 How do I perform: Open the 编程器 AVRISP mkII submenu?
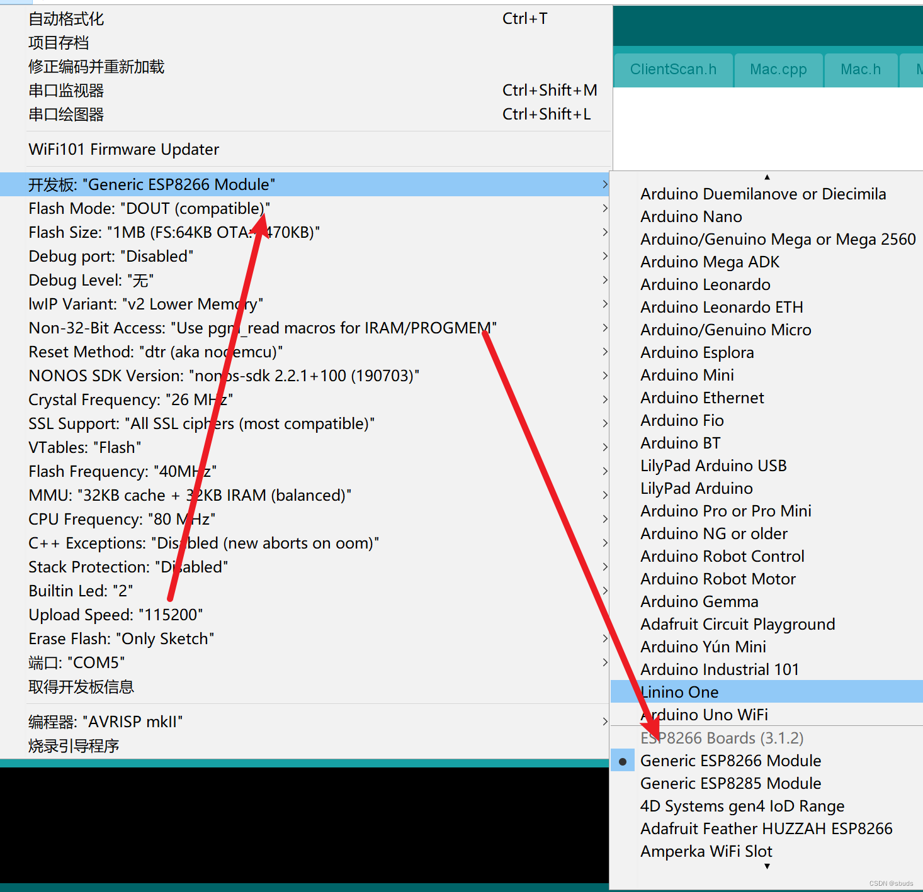pyautogui.click(x=105, y=722)
